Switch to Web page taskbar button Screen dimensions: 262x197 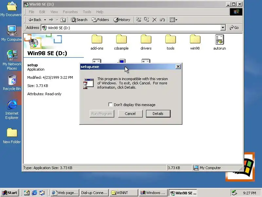65,193
